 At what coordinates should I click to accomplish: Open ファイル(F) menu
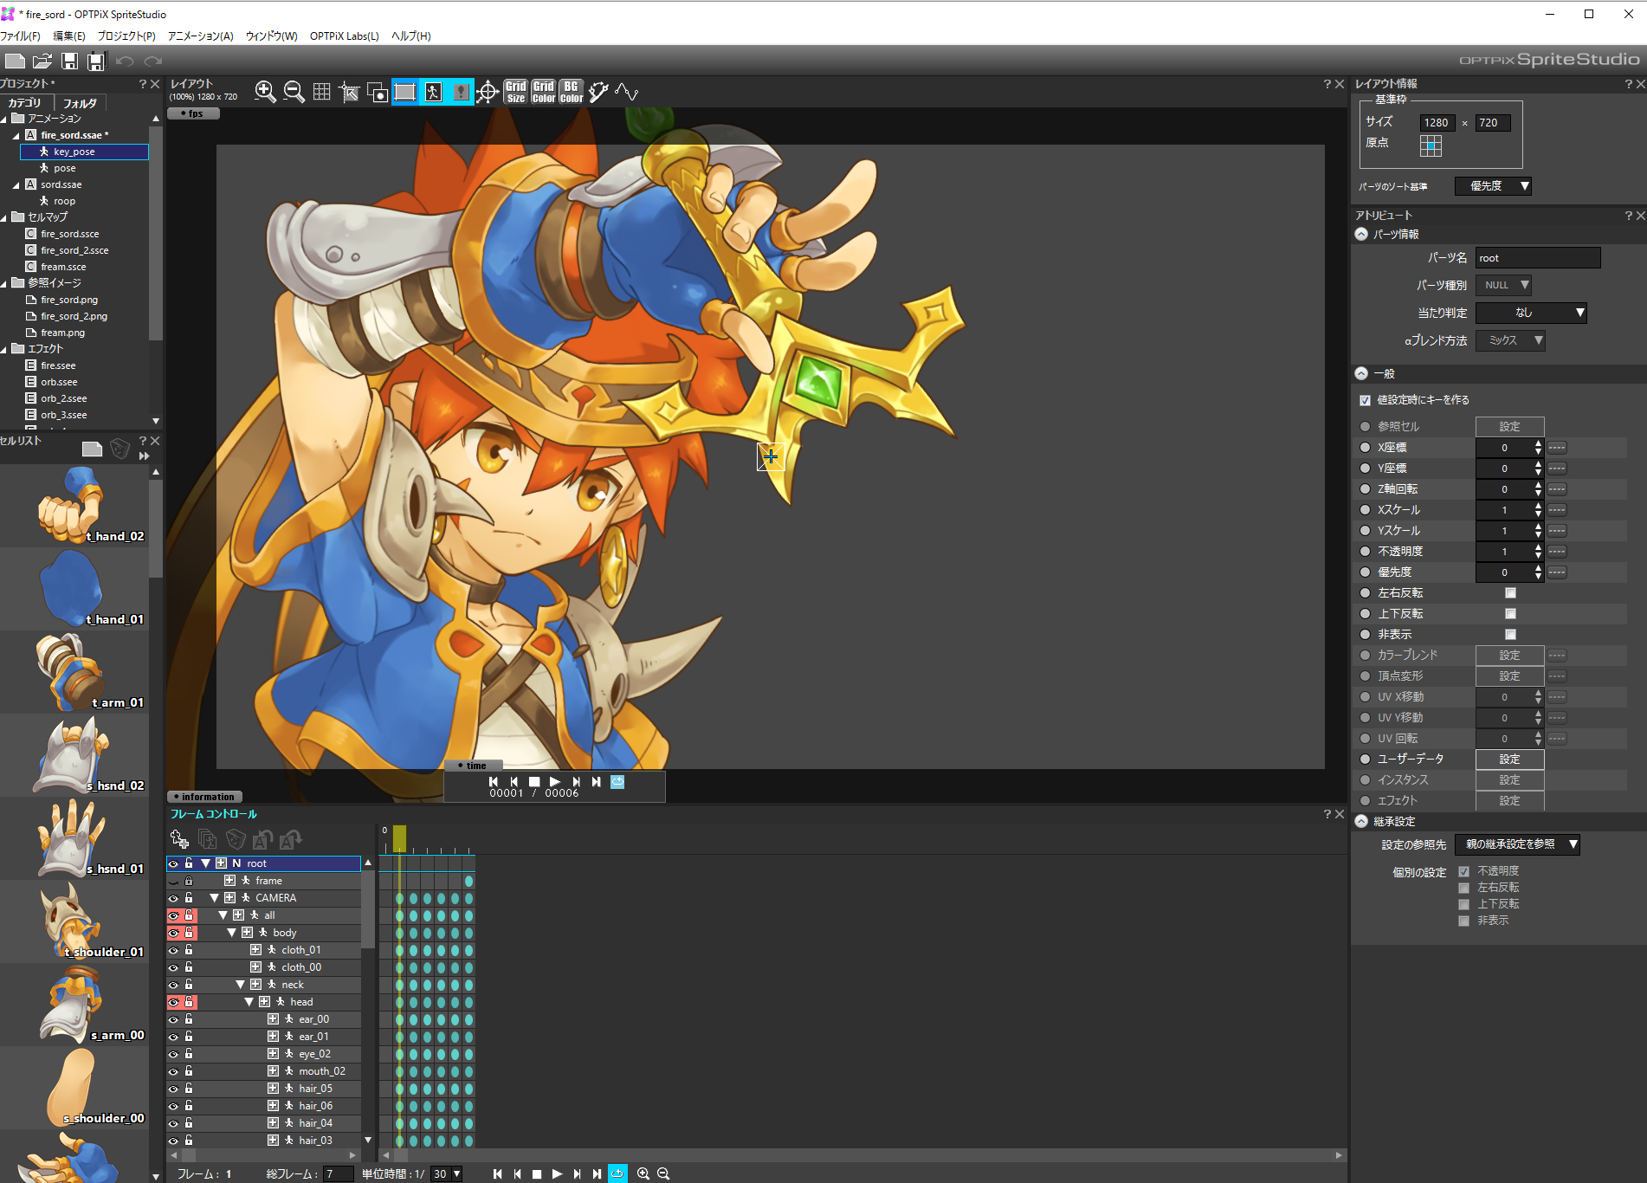20,36
